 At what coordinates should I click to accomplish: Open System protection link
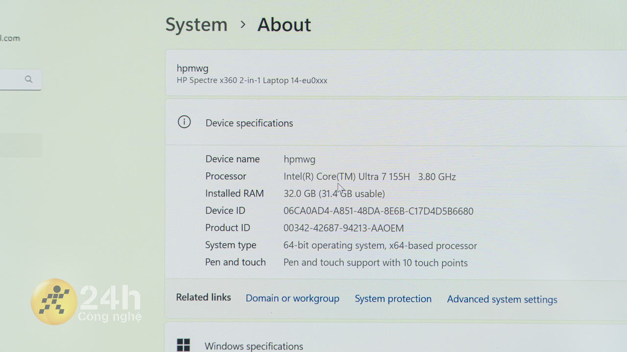(393, 299)
